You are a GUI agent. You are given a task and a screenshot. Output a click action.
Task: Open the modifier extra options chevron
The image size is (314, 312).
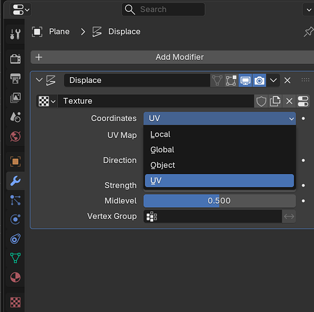pos(274,80)
